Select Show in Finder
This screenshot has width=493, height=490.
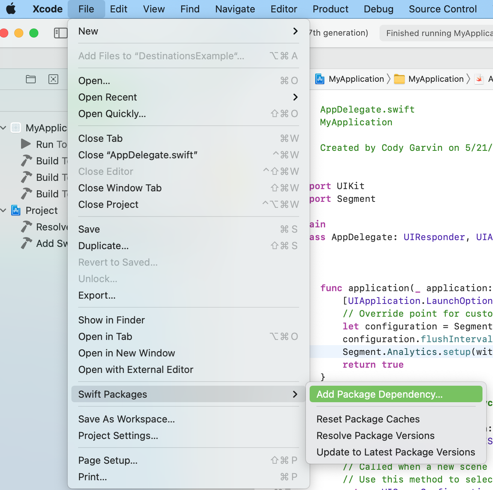(x=188, y=320)
